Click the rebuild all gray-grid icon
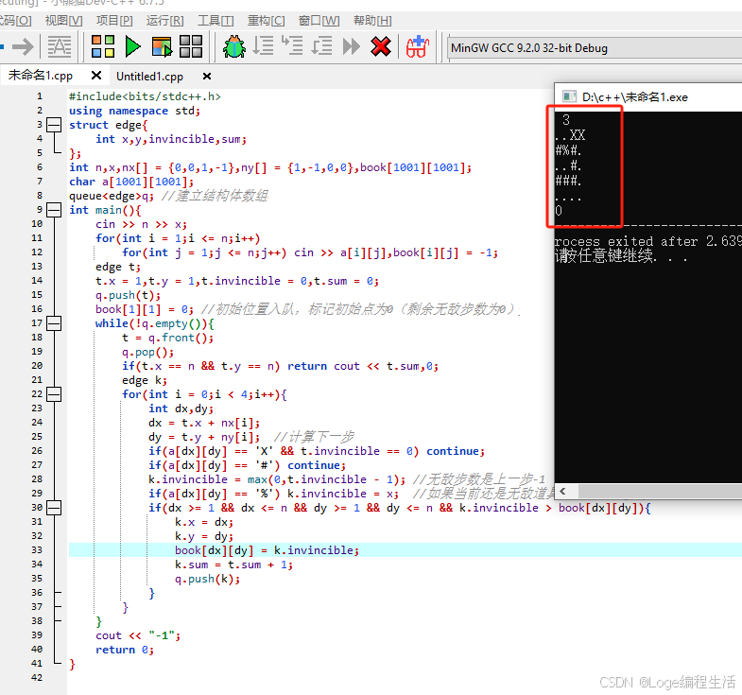 click(191, 47)
